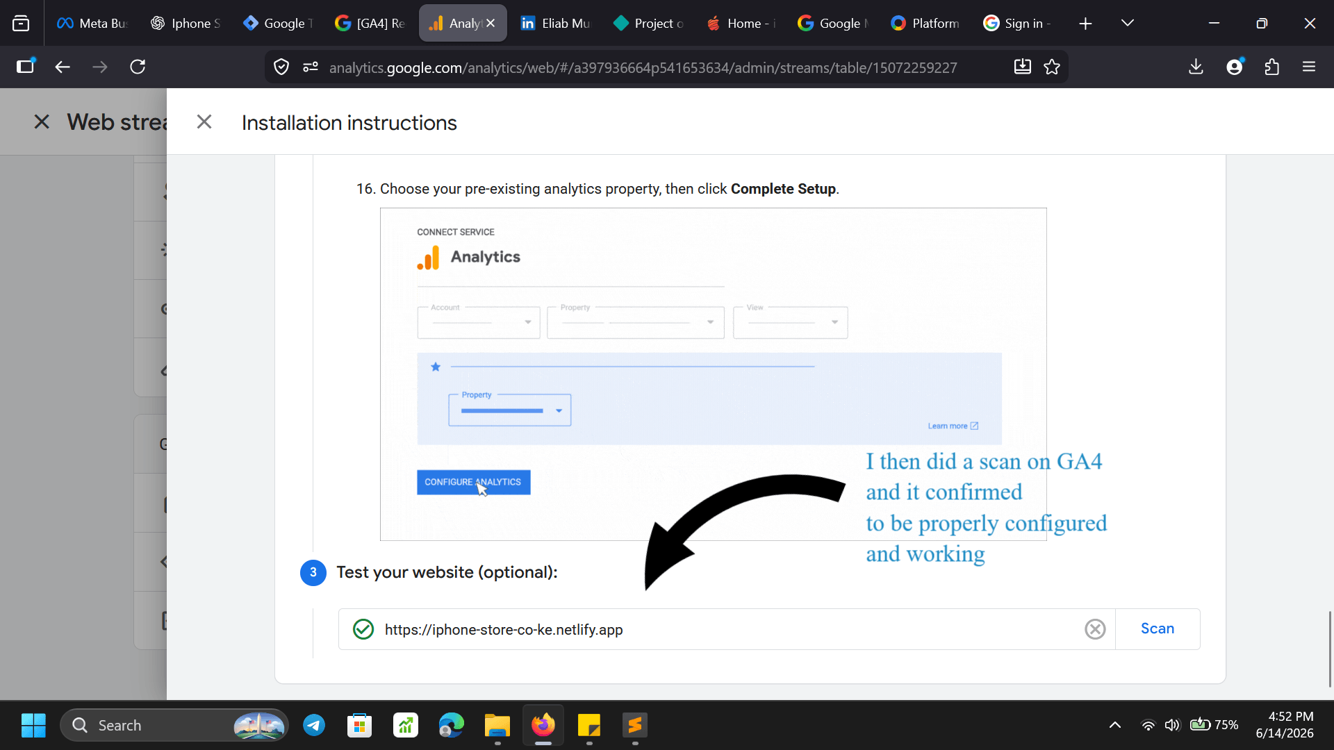Toggle the browser sidebar icon
Image resolution: width=1334 pixels, height=750 pixels.
click(x=26, y=67)
